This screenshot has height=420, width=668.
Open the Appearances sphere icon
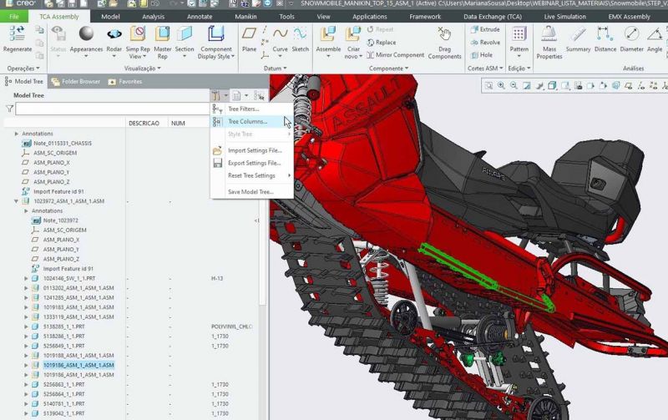click(x=86, y=34)
